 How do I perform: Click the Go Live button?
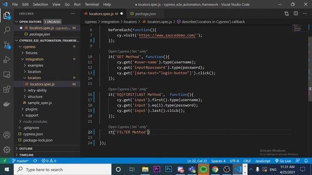tap(283, 161)
